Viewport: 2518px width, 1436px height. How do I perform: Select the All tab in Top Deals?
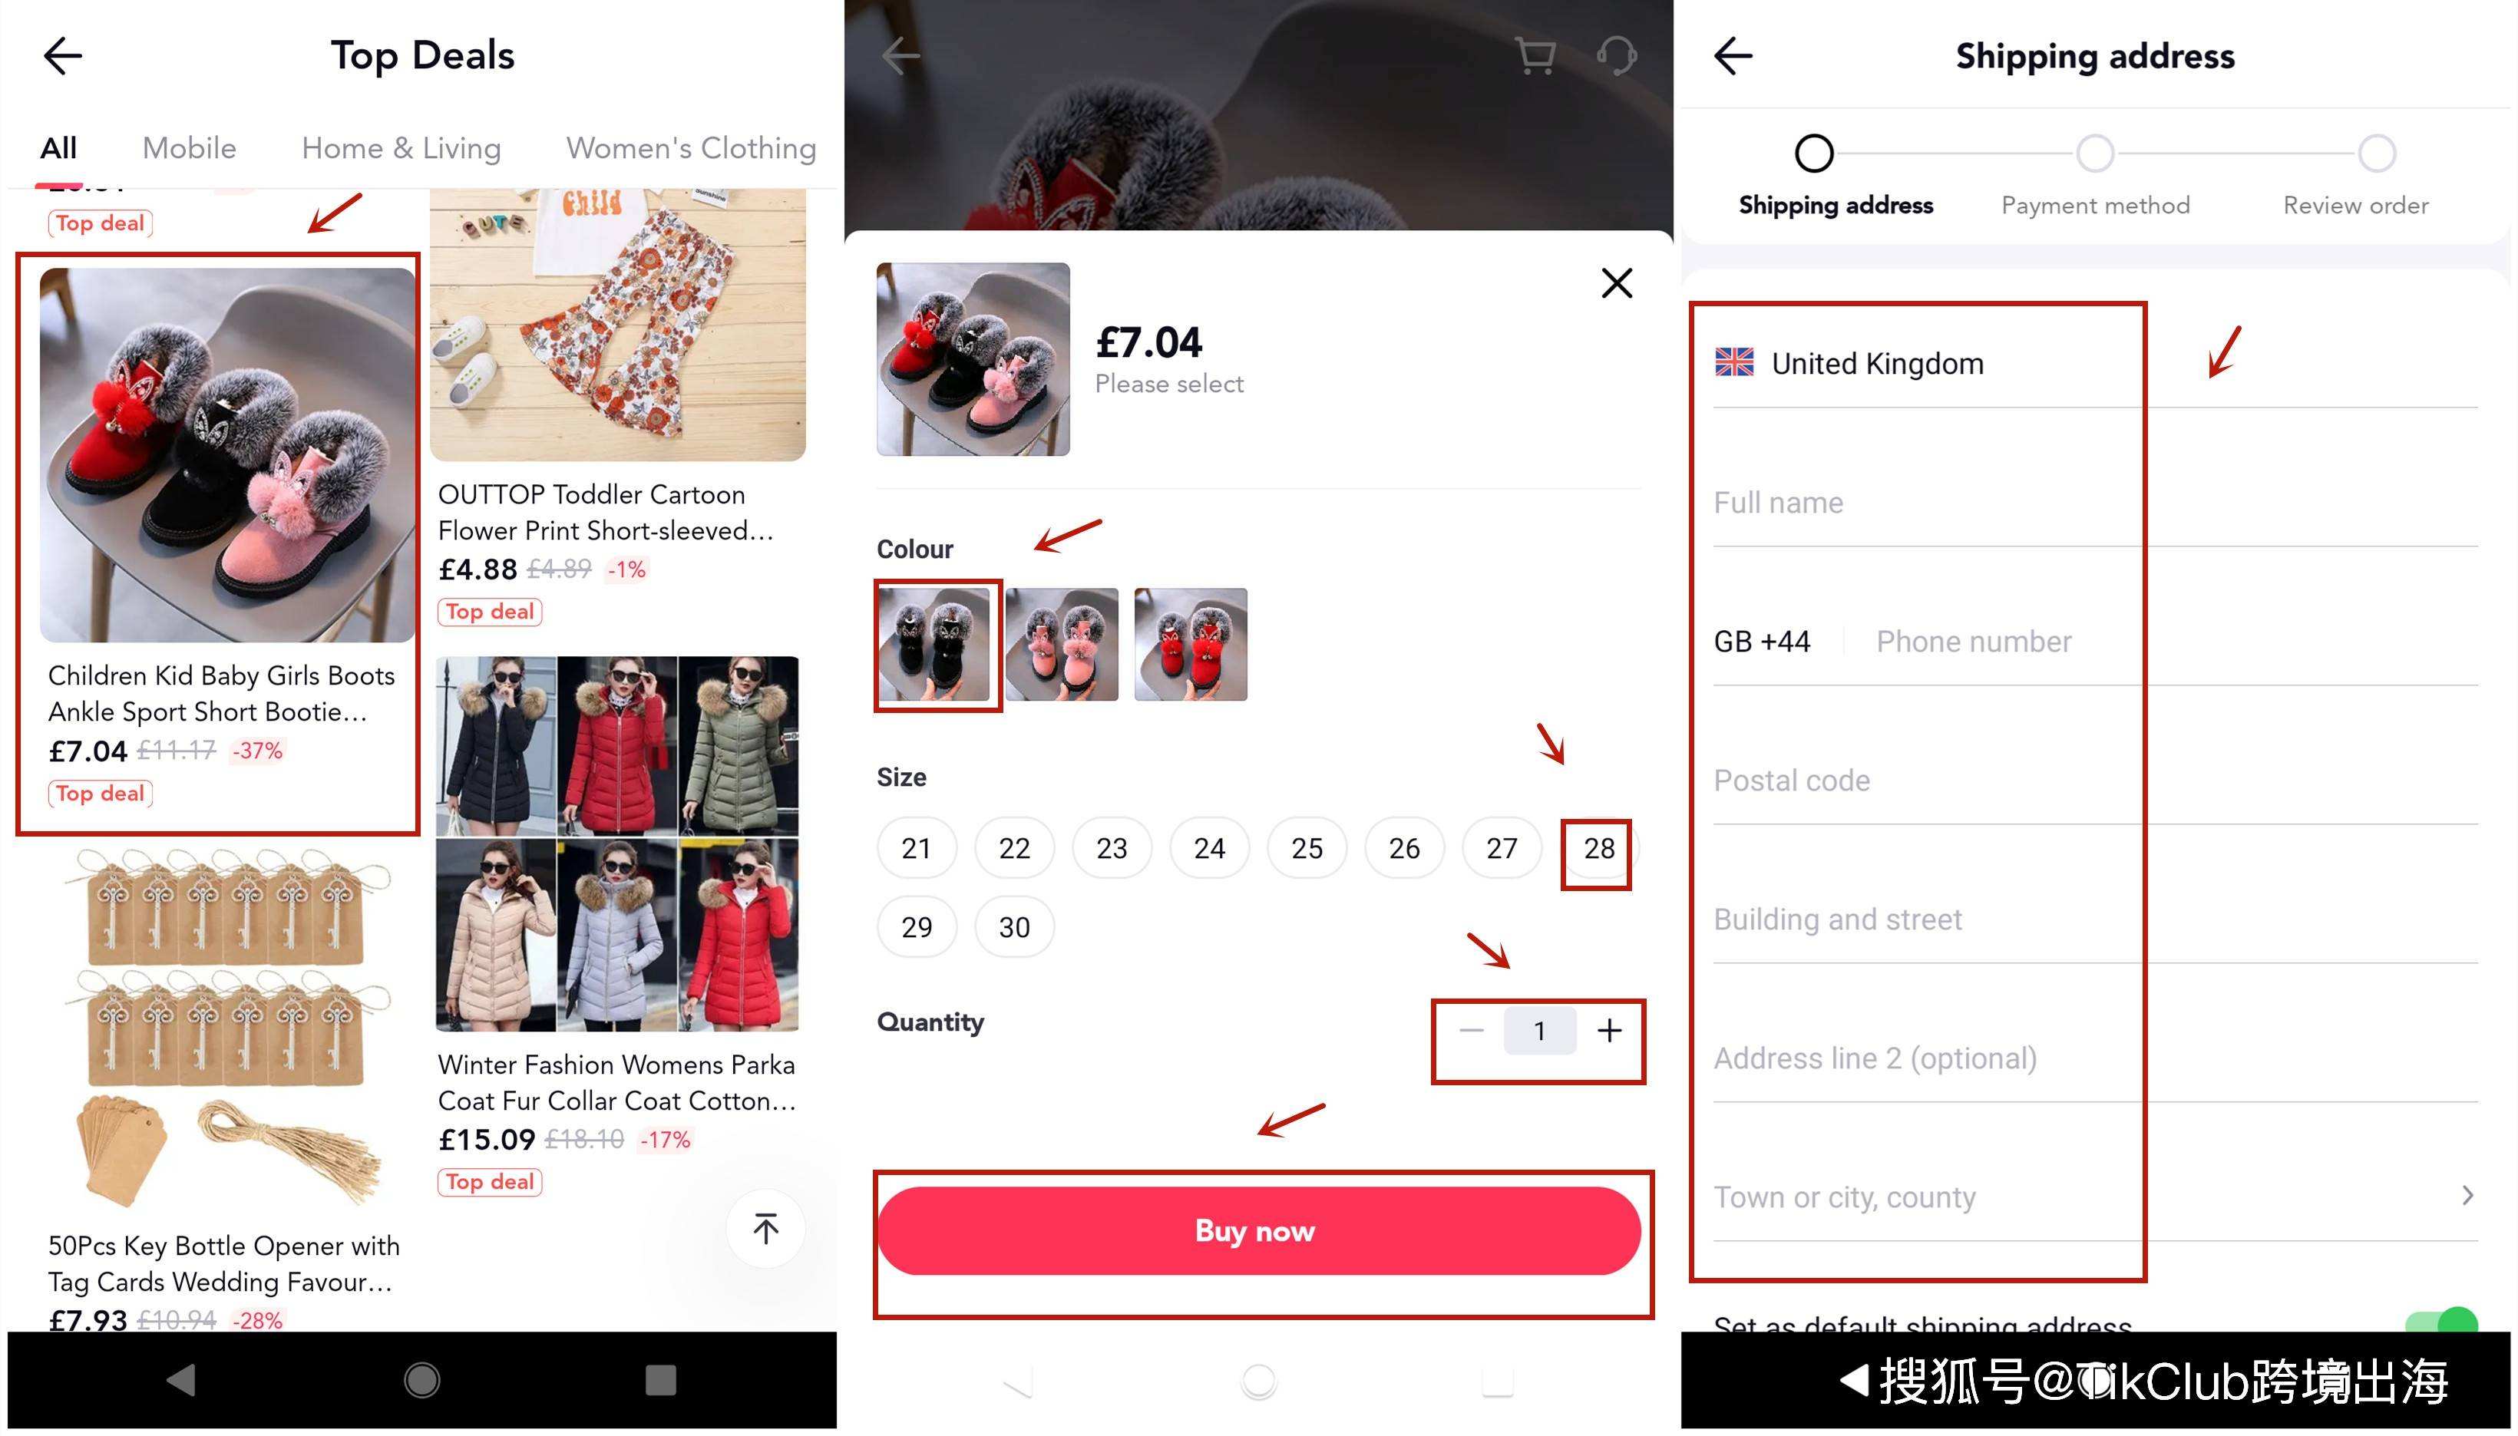[62, 147]
